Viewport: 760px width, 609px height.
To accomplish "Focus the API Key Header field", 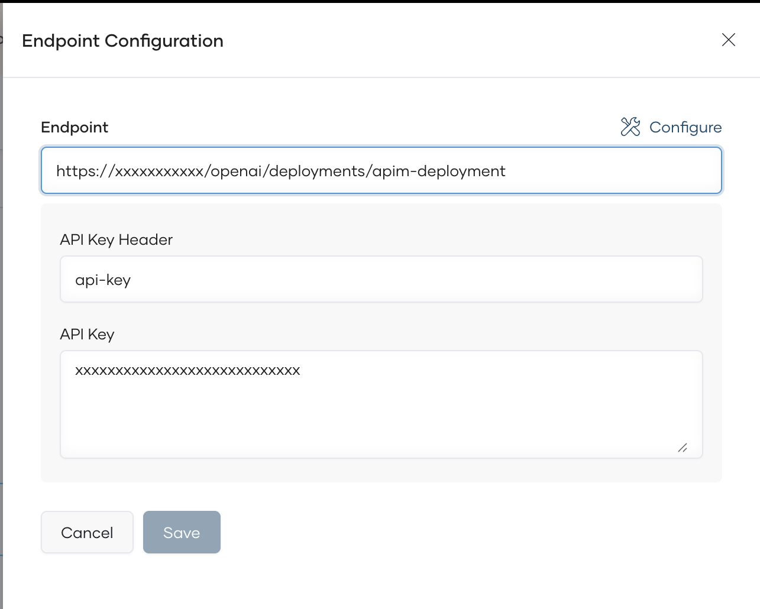I will [x=381, y=279].
